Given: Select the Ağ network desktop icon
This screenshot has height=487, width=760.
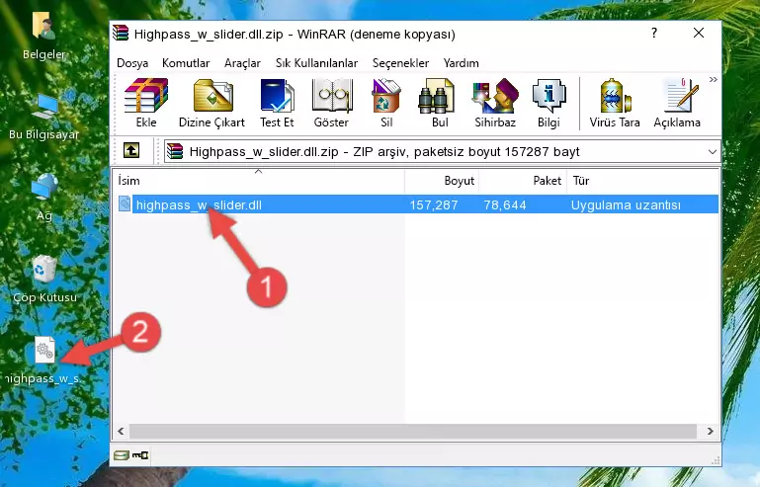Looking at the screenshot, I should (44, 198).
